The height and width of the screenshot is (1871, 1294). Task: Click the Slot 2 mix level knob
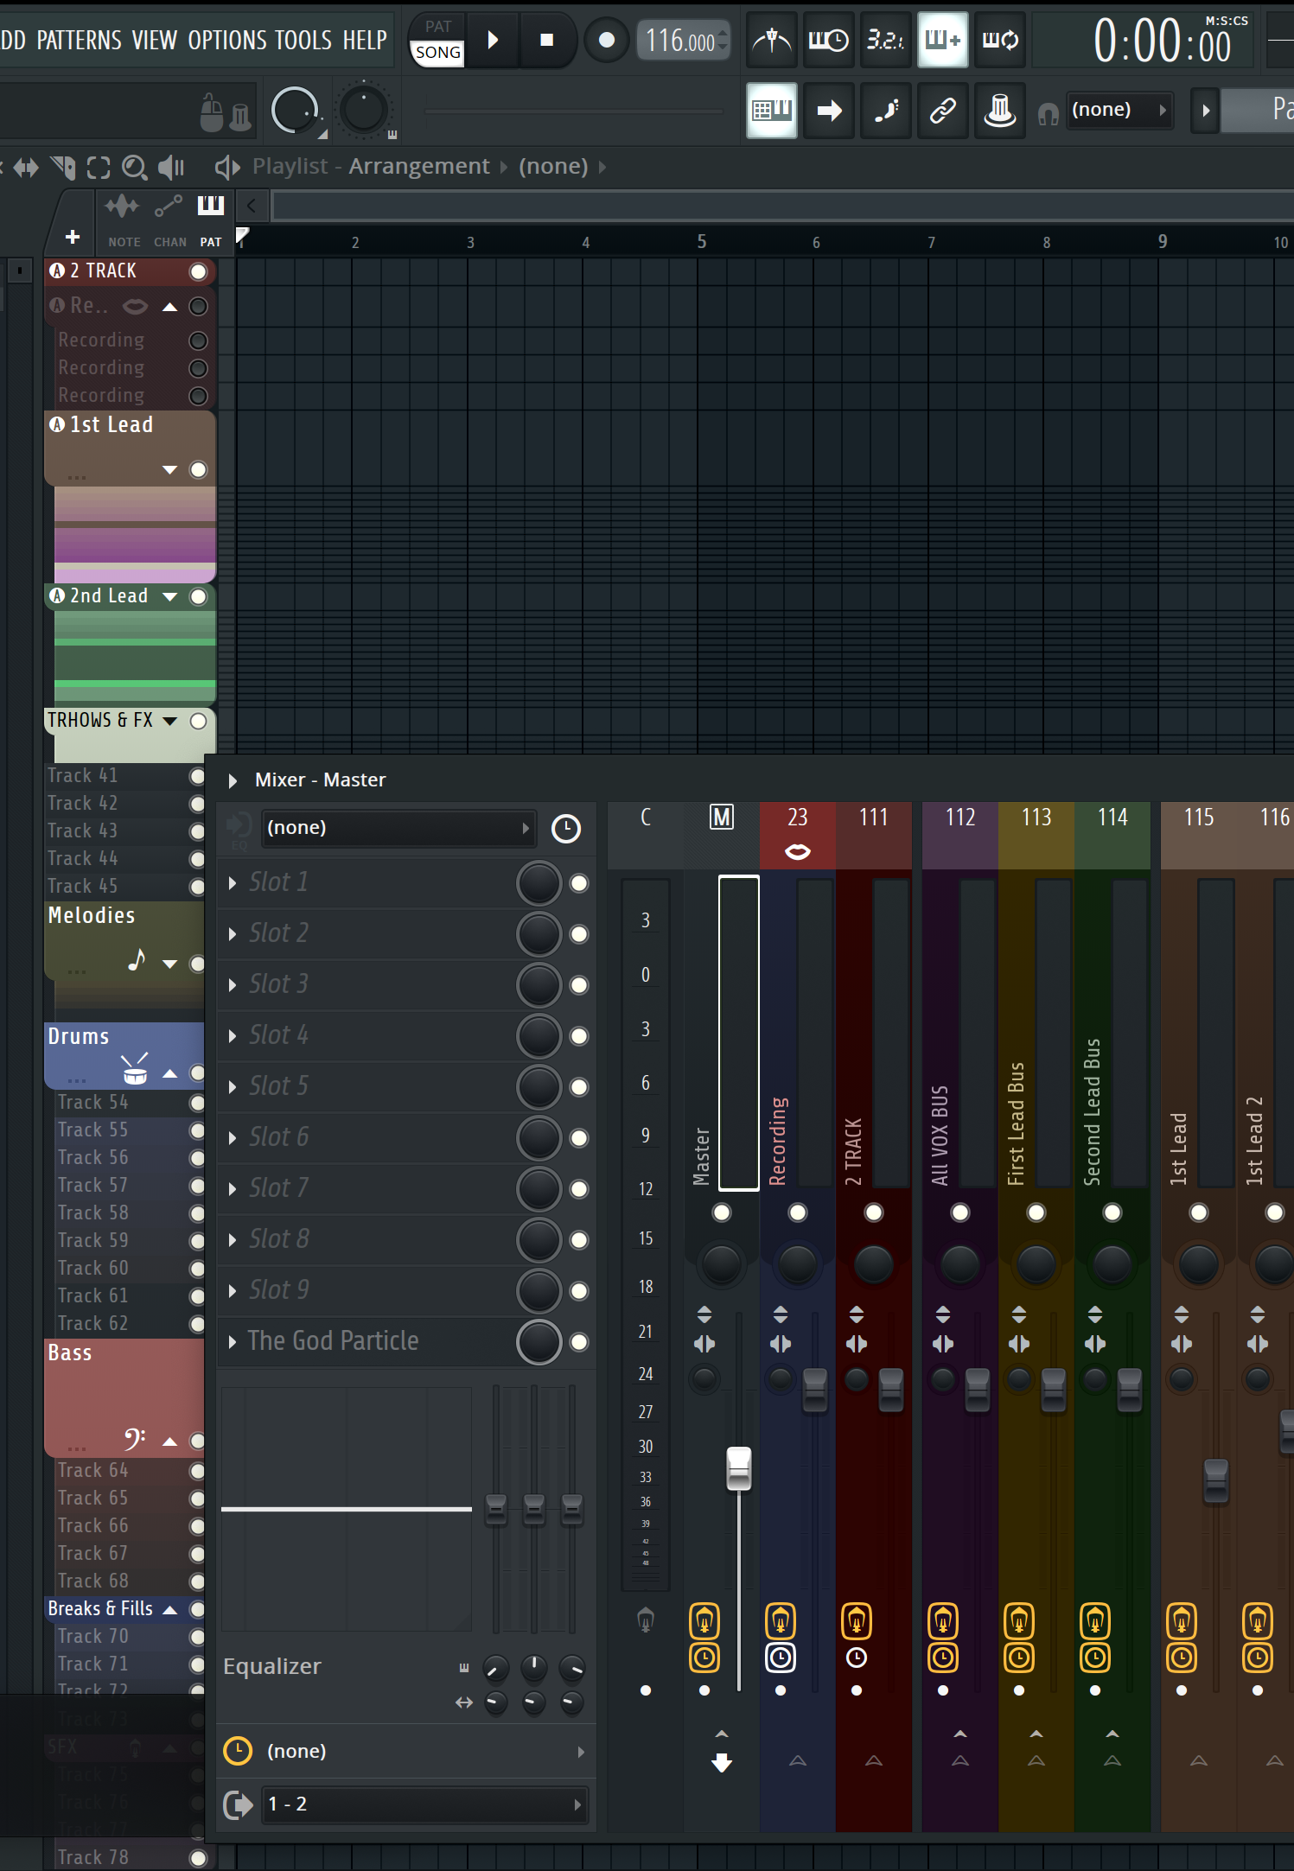pos(539,934)
